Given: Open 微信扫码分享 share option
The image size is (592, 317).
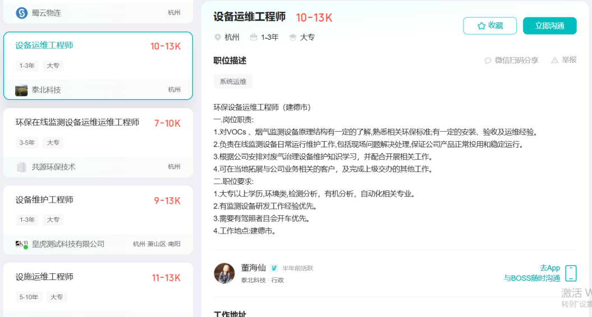Looking at the screenshot, I should click(511, 60).
